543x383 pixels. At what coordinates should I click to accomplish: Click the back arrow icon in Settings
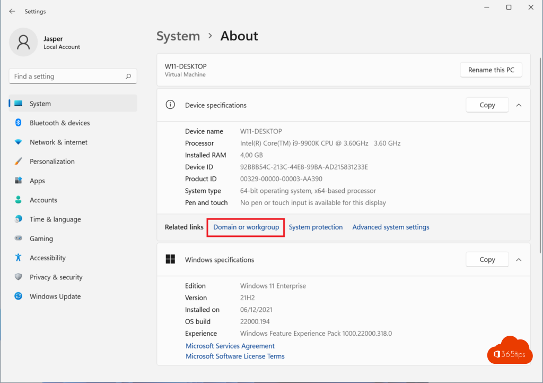pos(12,12)
